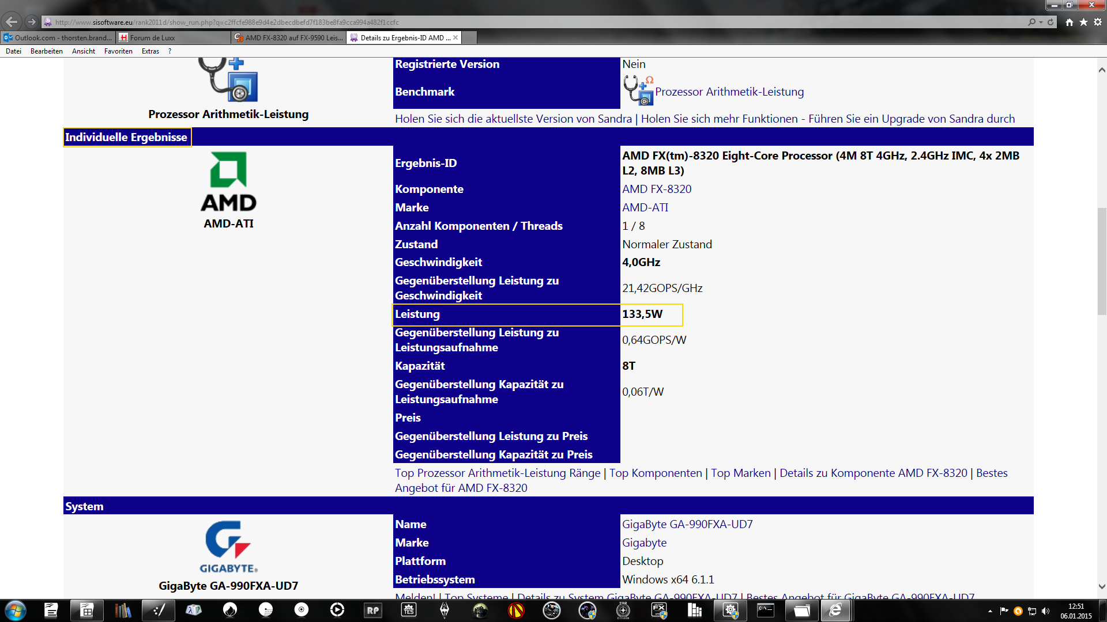Image resolution: width=1107 pixels, height=622 pixels.
Task: Open the Prozessor Arithmetik-Leistung benchmark link
Action: (729, 92)
